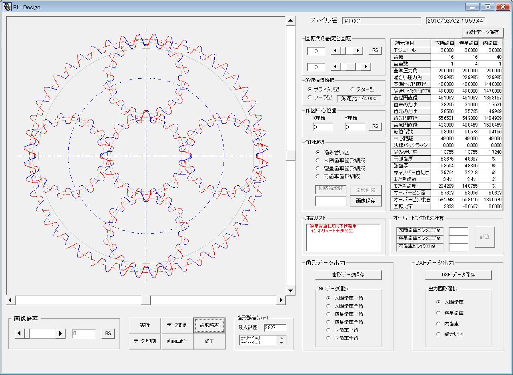This screenshot has height=375, width=513.
Task: Click the 画面コピー button
Action: pos(177,341)
